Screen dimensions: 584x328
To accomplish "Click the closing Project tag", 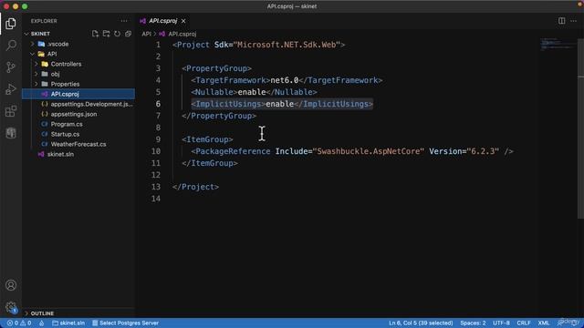I will point(195,187).
